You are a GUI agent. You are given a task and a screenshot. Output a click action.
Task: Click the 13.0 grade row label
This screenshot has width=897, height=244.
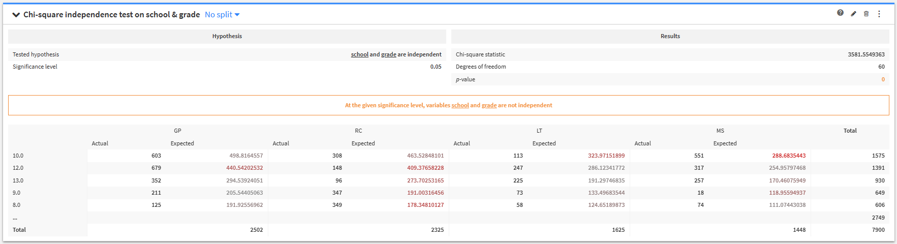tap(18, 180)
